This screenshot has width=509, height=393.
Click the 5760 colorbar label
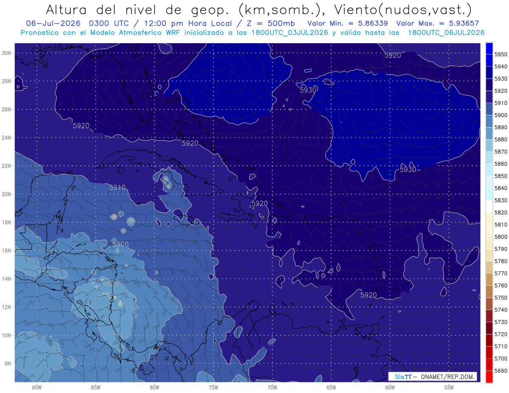pos(501,285)
